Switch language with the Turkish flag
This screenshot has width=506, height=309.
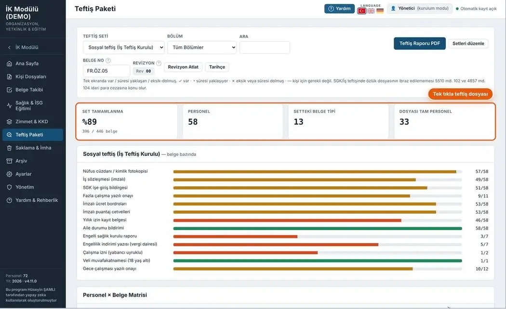[362, 11]
